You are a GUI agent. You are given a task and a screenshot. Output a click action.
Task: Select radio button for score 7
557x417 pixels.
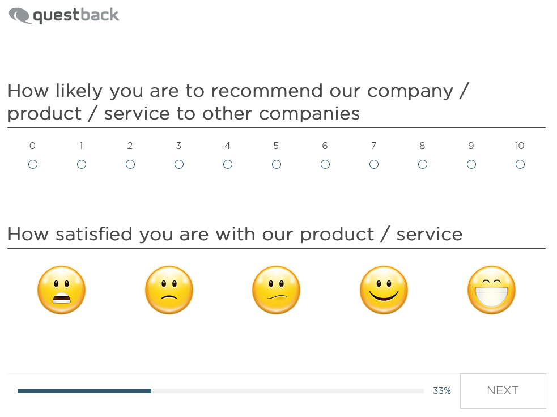point(374,164)
